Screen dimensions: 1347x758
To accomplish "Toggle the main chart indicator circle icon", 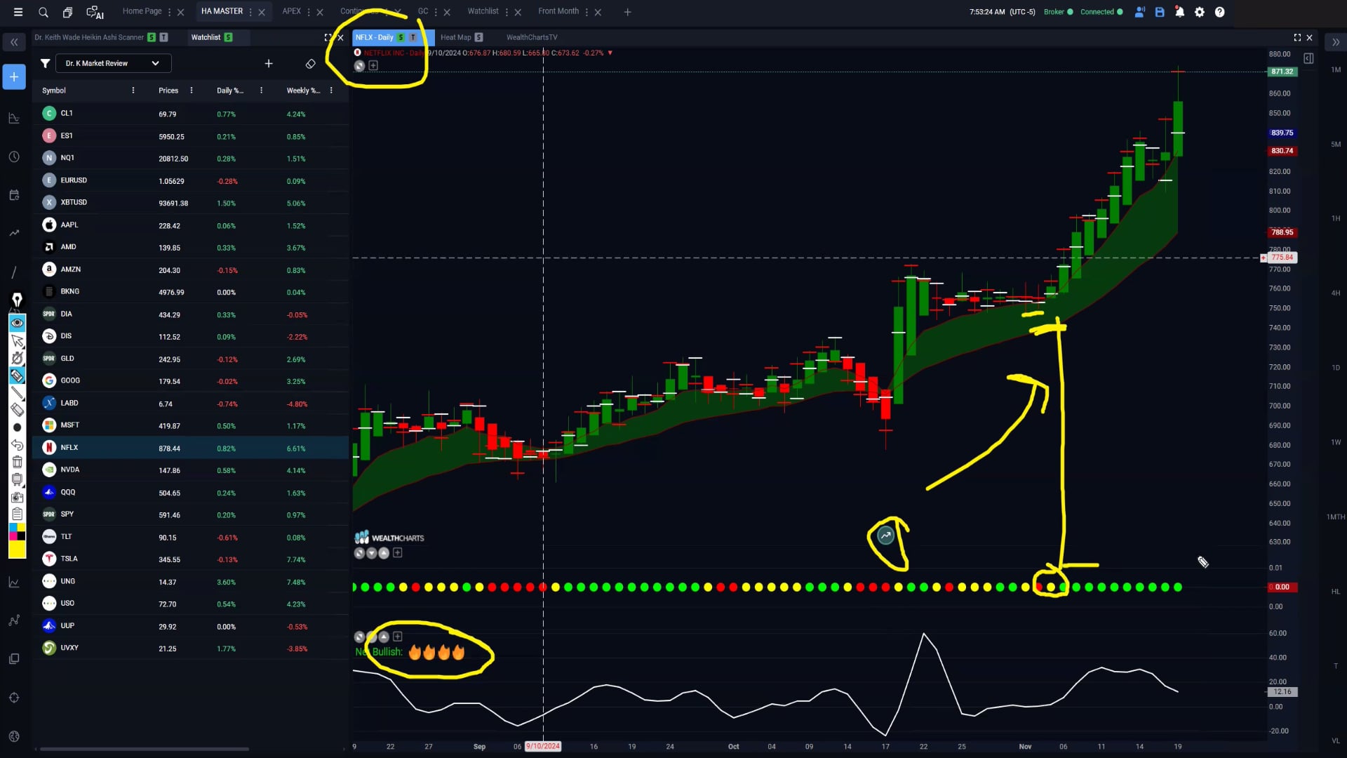I will click(359, 65).
